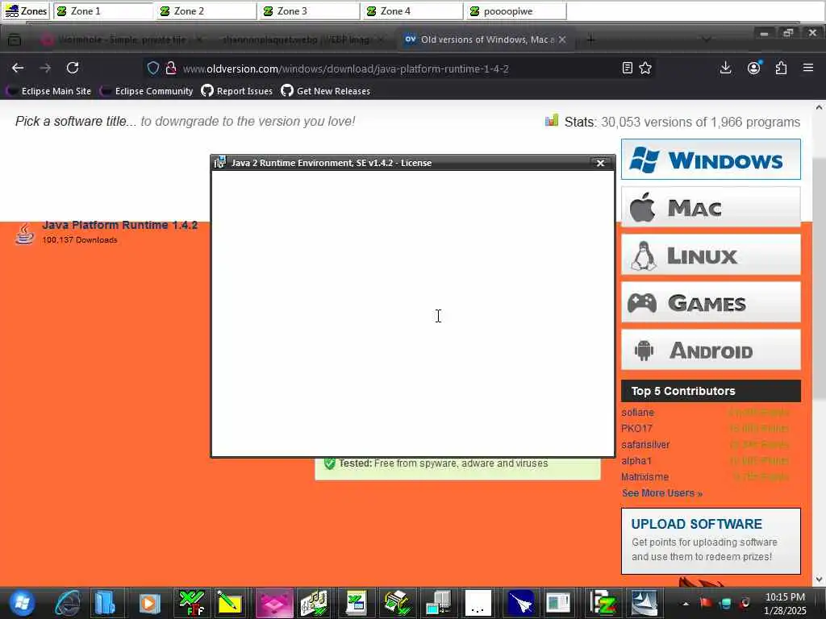The height and width of the screenshot is (619, 826).
Task: Click the installer icon in License title bar
Action: pyautogui.click(x=219, y=163)
